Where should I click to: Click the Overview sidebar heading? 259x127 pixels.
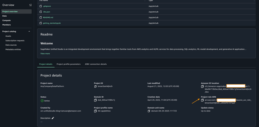[x=8, y=5]
